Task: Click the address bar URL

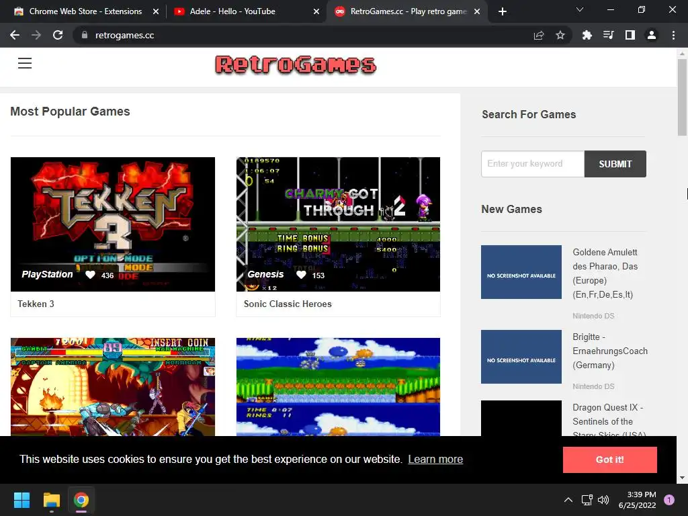Action: [x=124, y=35]
